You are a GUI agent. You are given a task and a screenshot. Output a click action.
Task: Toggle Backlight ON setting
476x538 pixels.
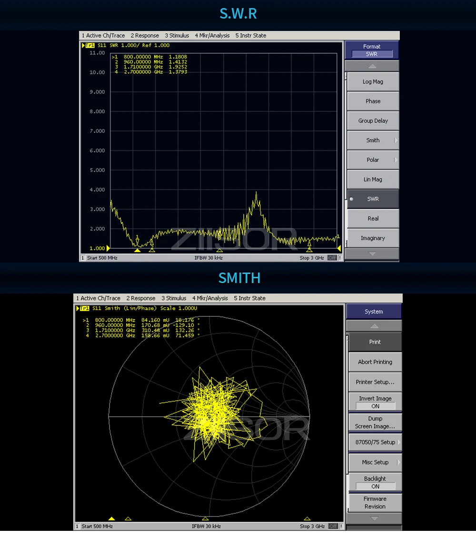point(375,482)
